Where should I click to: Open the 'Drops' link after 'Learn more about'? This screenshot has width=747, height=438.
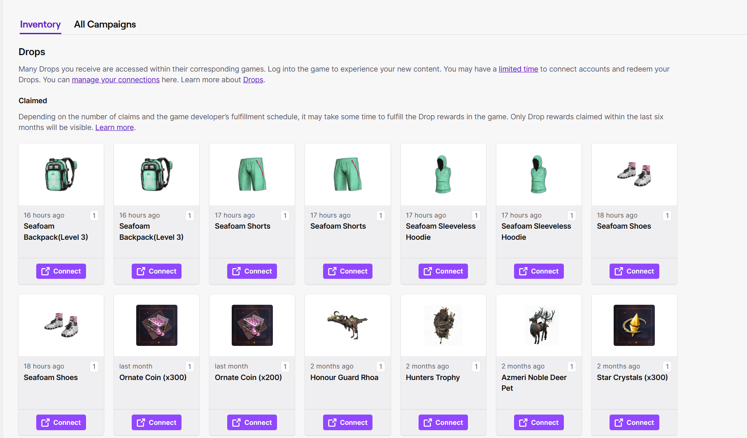tap(253, 80)
